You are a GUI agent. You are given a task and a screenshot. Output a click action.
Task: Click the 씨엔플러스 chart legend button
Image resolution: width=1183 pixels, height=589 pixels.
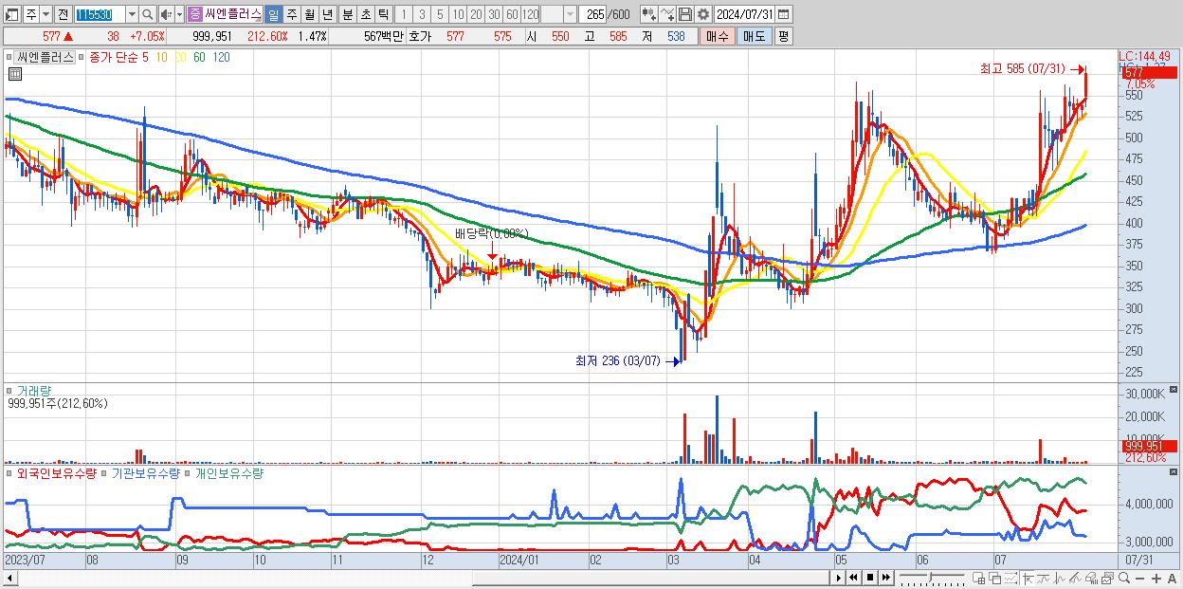pos(45,57)
